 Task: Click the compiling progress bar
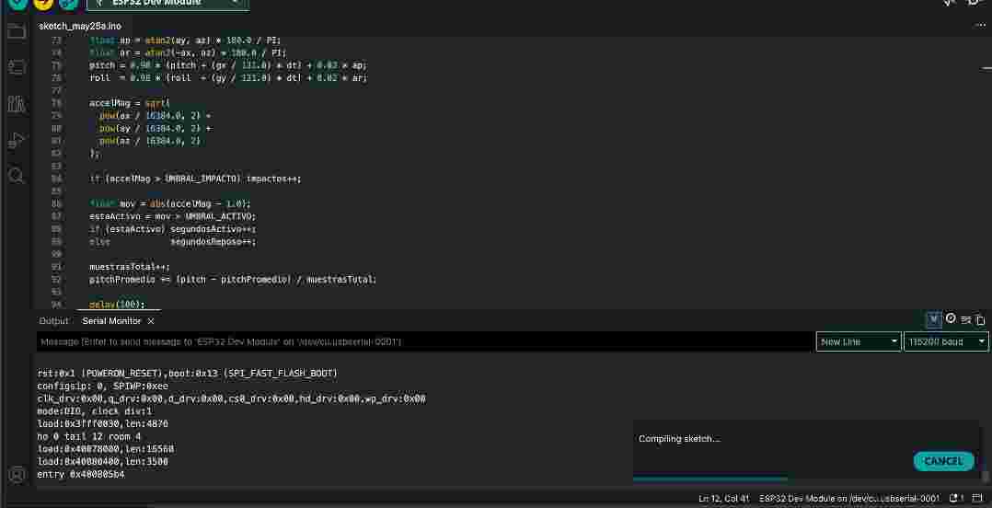click(x=709, y=479)
